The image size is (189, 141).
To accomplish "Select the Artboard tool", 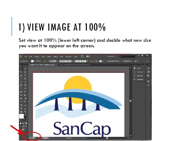I will tap(21, 109).
